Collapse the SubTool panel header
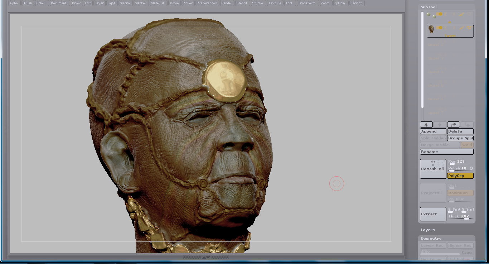 tap(429, 7)
